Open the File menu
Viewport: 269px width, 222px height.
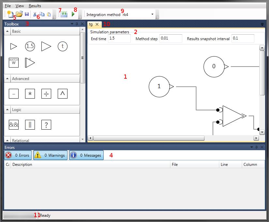8,6
